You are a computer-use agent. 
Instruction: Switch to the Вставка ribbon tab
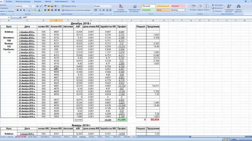[9, 1]
